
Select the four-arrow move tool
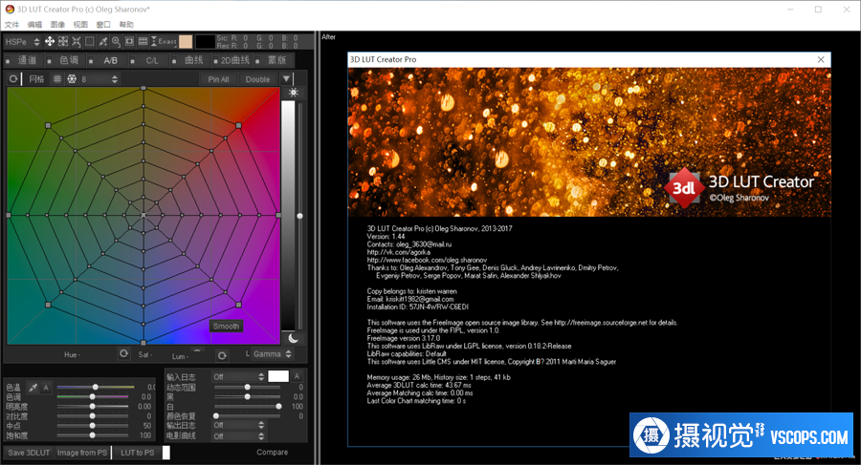(x=50, y=42)
